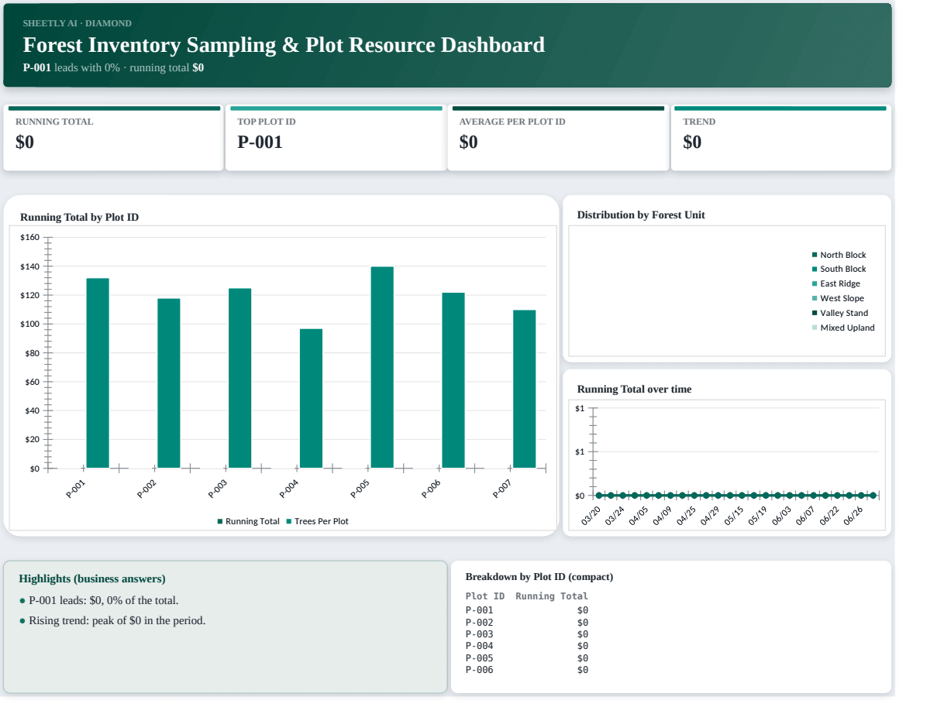Click the P-001 row in breakdown table

(x=527, y=610)
